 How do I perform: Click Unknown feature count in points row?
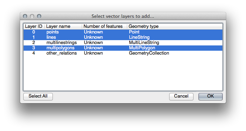[x=93, y=32]
